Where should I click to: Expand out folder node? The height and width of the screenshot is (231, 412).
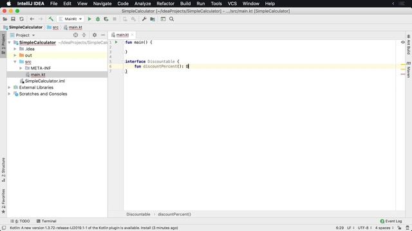(15, 55)
